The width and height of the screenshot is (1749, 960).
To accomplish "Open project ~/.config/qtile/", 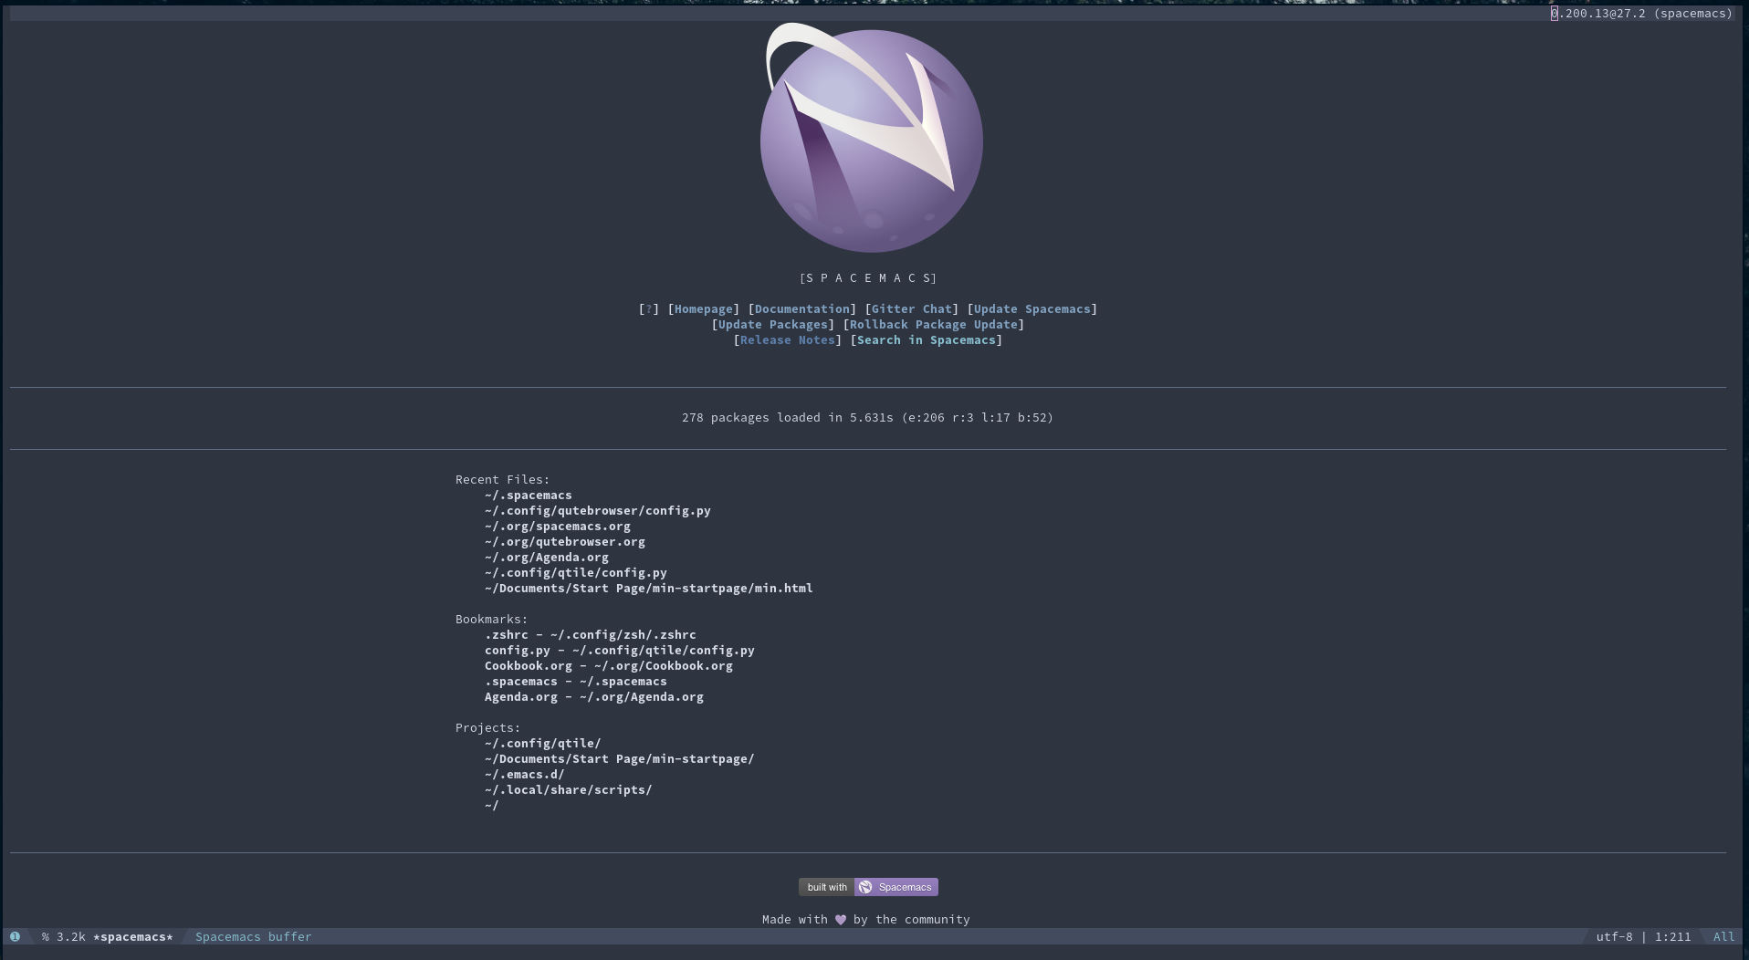I will click(543, 744).
